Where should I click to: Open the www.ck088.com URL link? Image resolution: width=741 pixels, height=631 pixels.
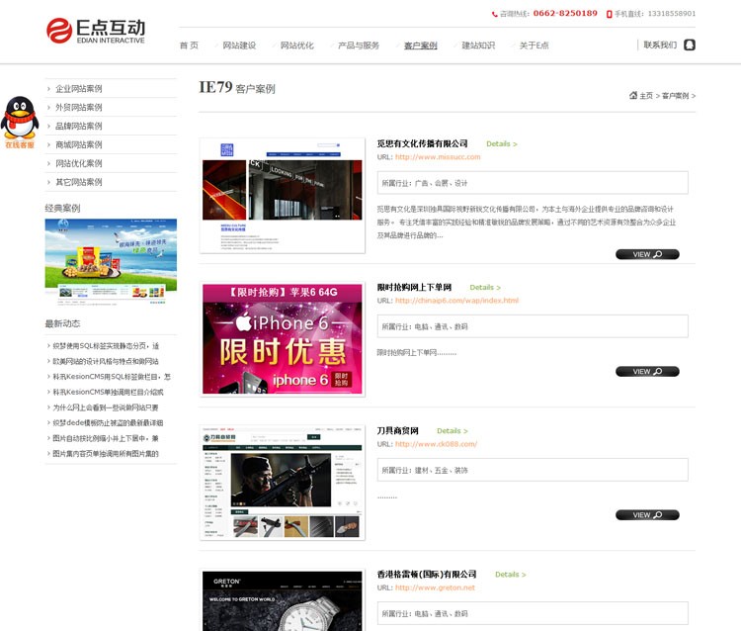(436, 444)
